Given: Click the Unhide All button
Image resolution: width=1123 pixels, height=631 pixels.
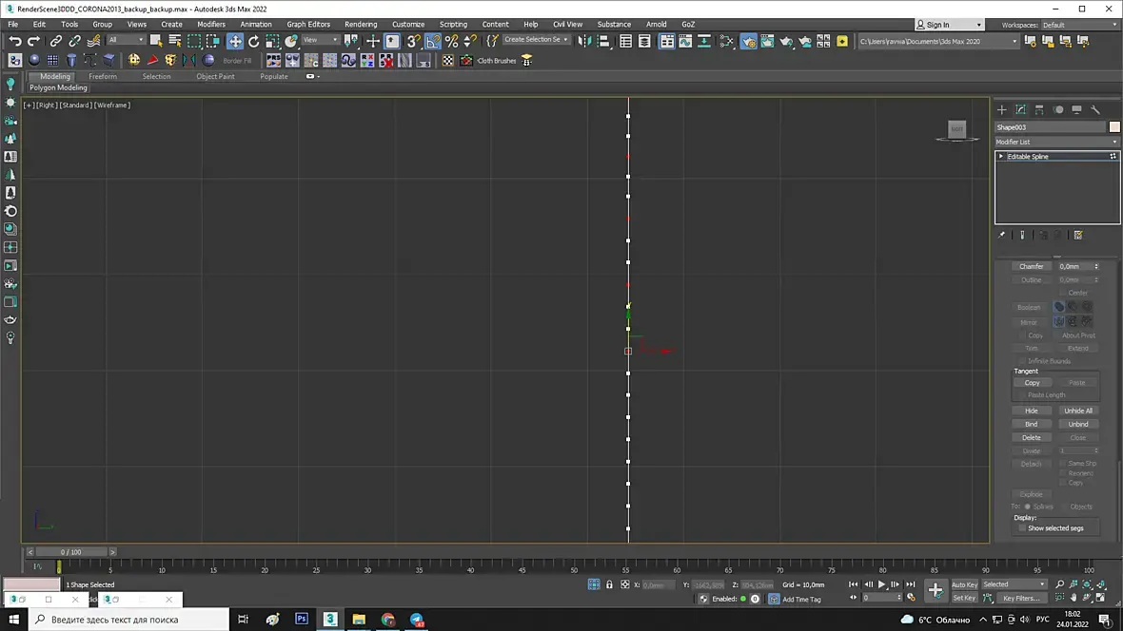Looking at the screenshot, I should (1077, 411).
